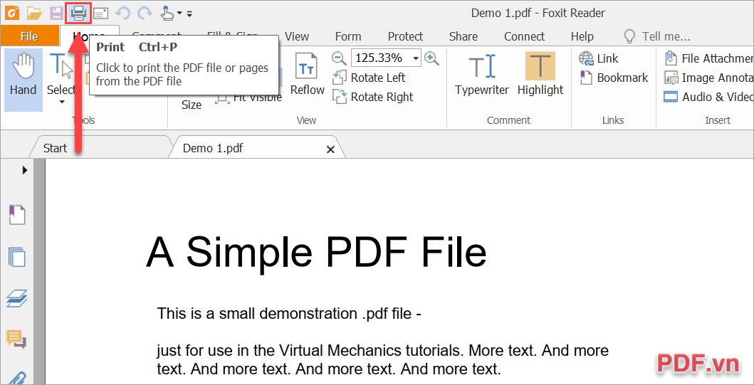The image size is (754, 385).
Task: Save document with the floppy disk icon
Action: coord(56,13)
